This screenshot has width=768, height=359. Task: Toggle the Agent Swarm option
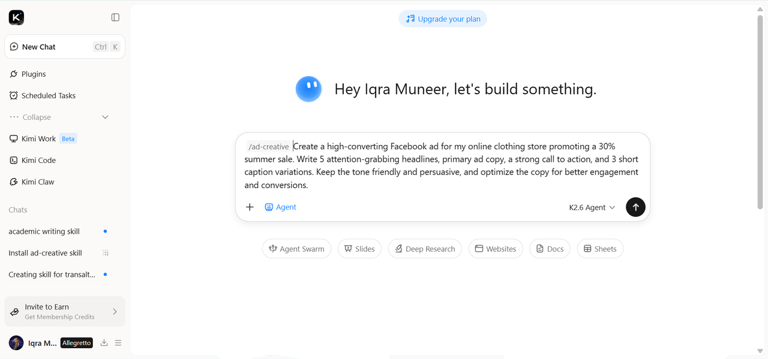coord(296,249)
